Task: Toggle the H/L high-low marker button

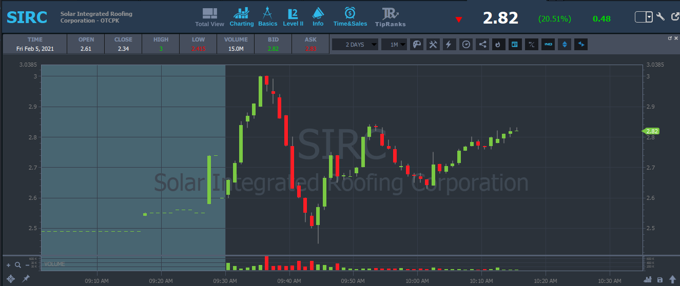Action: (532, 45)
